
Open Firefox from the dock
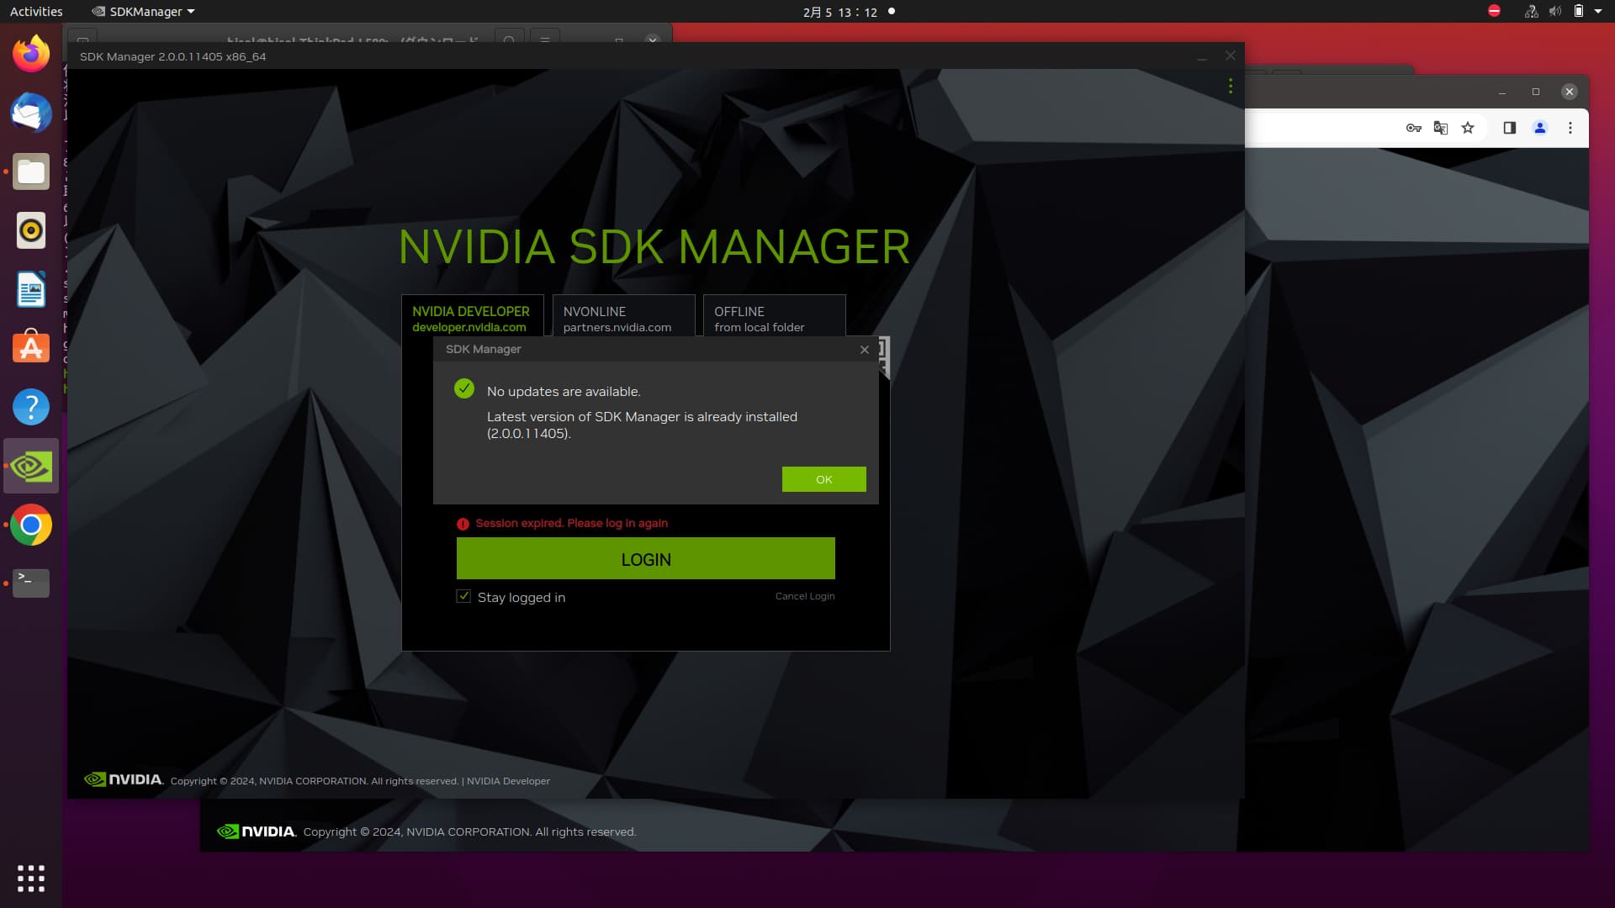click(31, 54)
